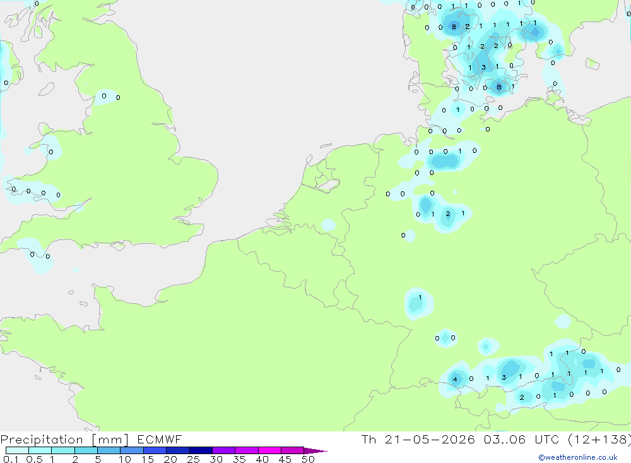Click the legend label '0.1'
Screen dimensions: 631x463
click(11, 459)
